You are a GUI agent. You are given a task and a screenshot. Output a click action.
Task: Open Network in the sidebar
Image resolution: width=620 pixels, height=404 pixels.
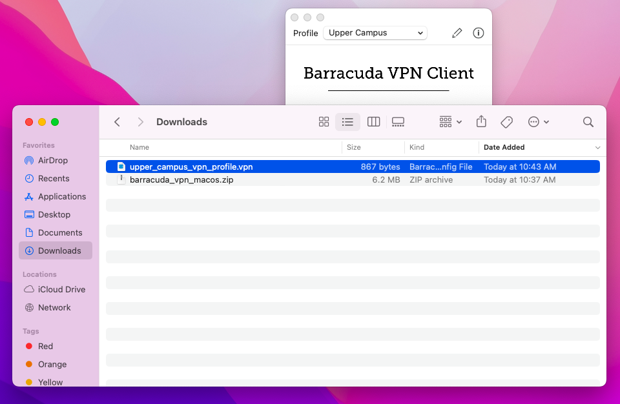(56, 308)
